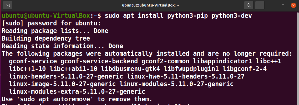This screenshot has width=299, height=105.
Task: Click the libappindicator1 package name
Action: pos(223,61)
